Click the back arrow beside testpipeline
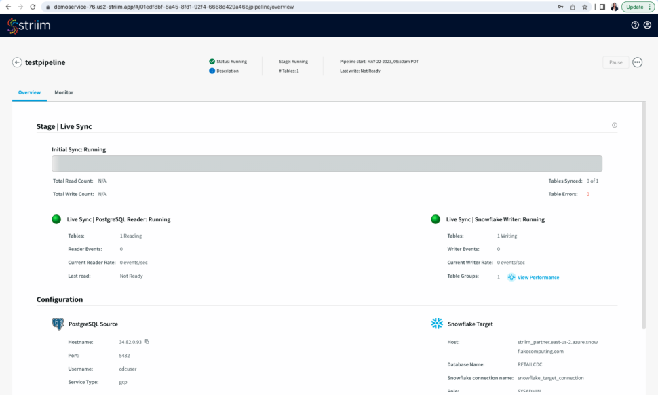 pos(17,62)
